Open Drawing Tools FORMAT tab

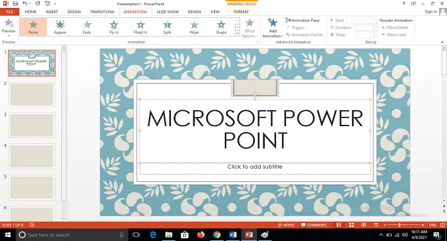(241, 12)
